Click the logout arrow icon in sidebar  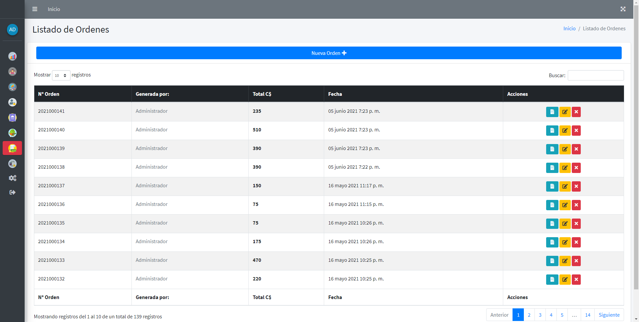(x=12, y=192)
